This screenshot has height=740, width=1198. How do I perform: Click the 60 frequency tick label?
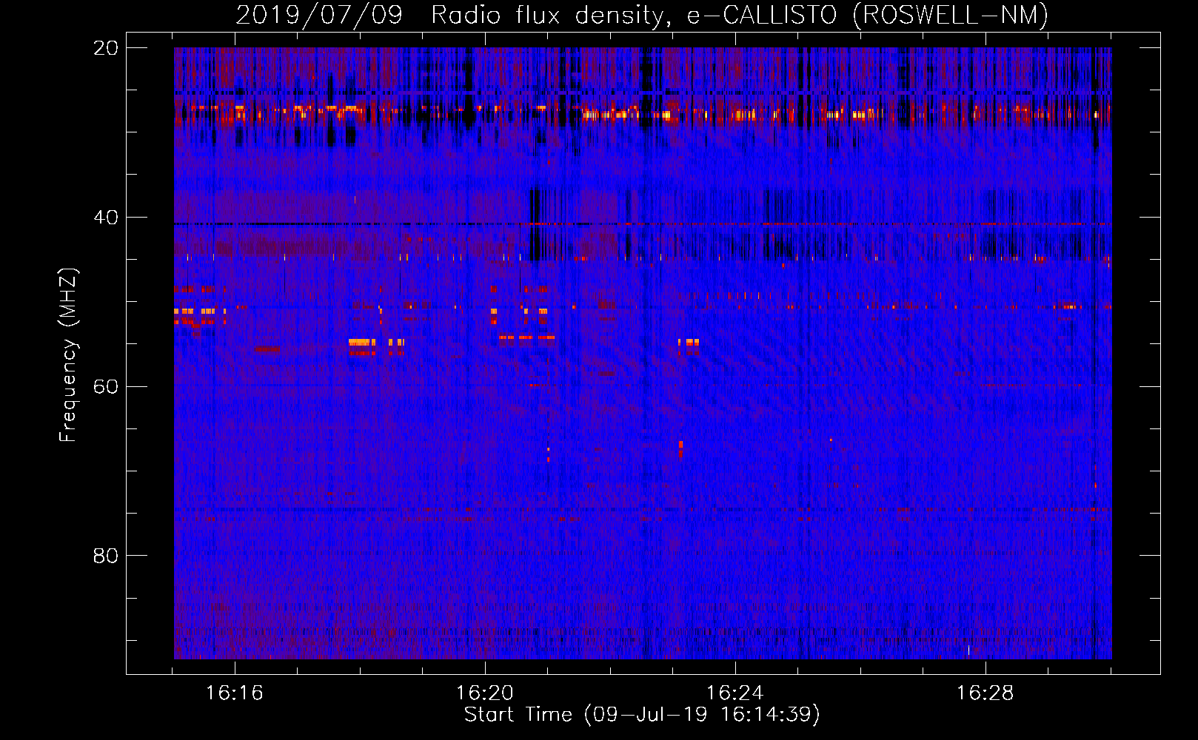click(106, 387)
